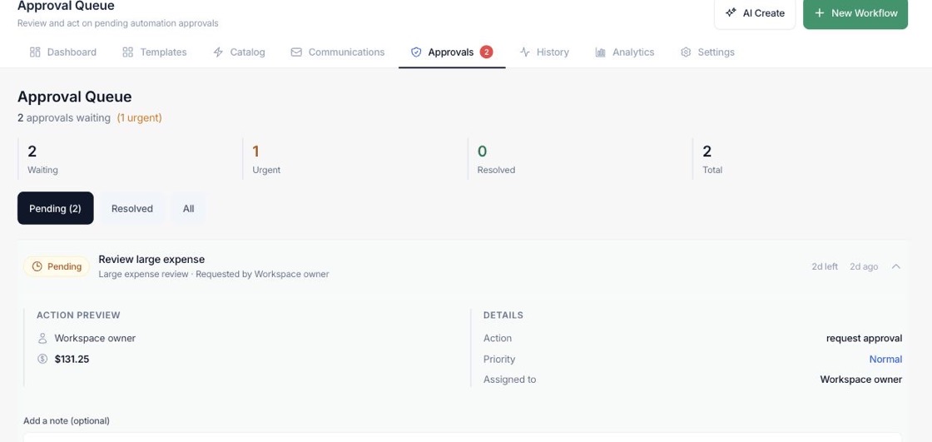Click the Approvals shield icon
932x442 pixels.
point(416,52)
